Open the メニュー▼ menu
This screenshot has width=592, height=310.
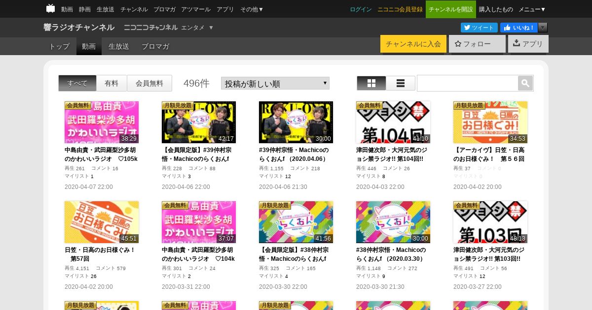click(x=532, y=9)
